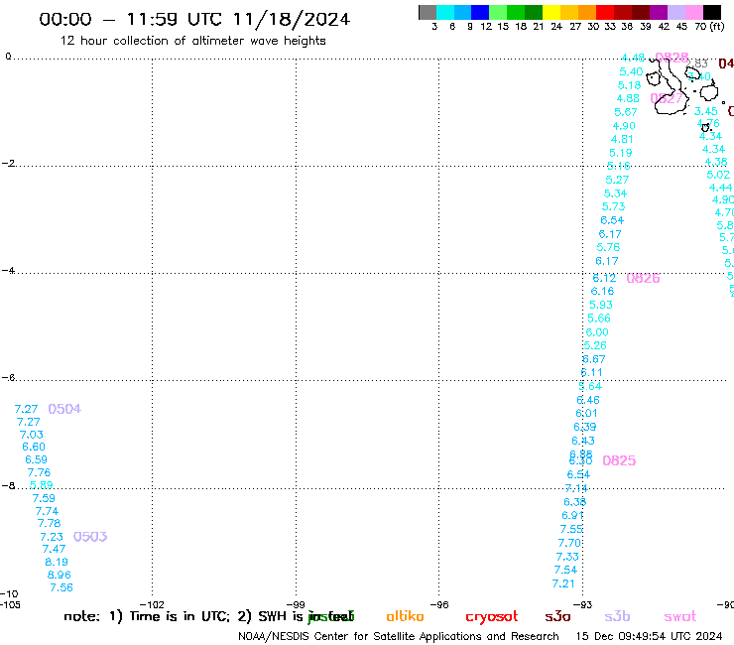Image resolution: width=734 pixels, height=645 pixels.
Task: Click the pink pass time label '0827'
Action: coord(667,98)
